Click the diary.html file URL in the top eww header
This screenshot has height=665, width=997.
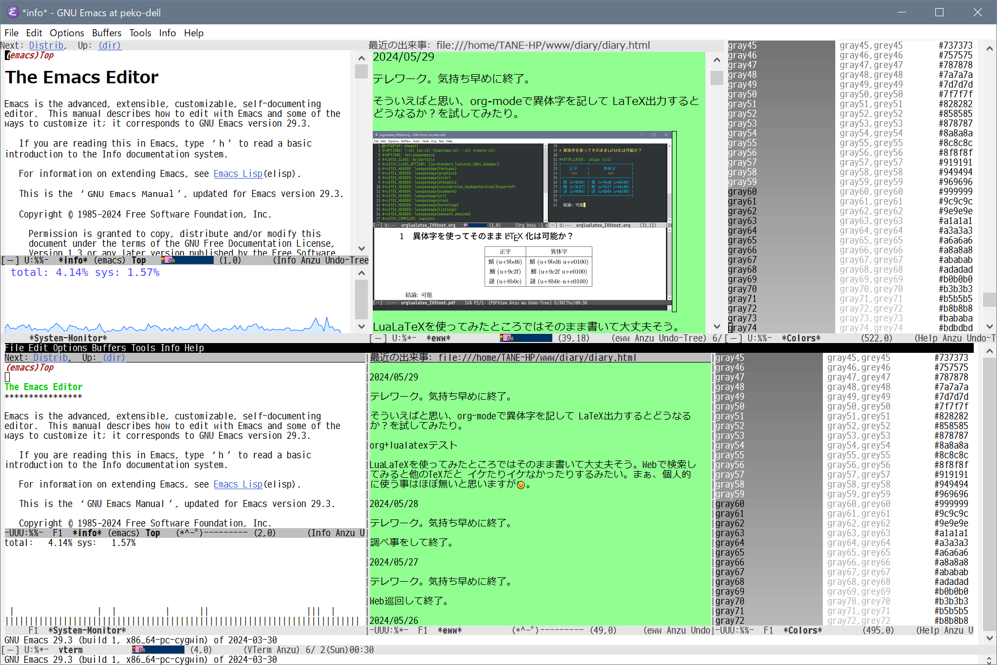(x=543, y=45)
